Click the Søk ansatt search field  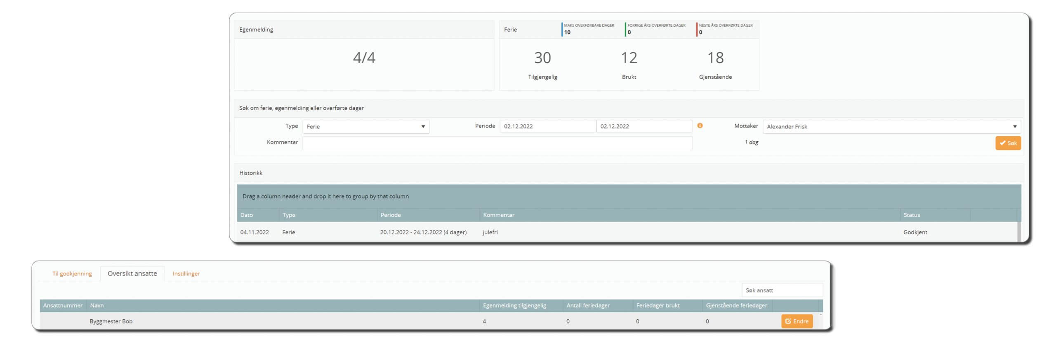pos(782,290)
